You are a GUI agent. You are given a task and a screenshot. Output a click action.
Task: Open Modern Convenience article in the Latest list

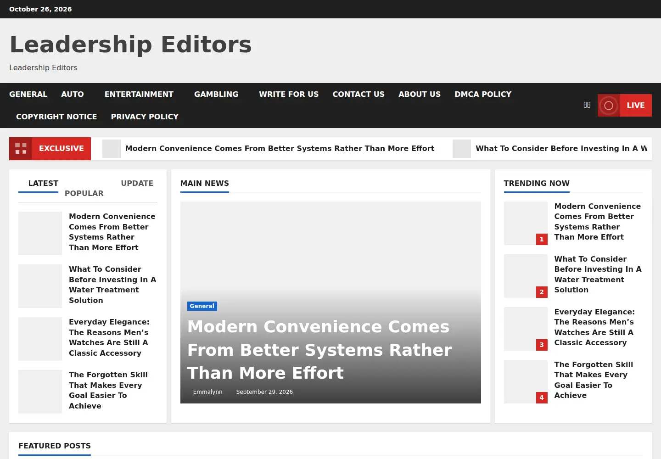(112, 232)
